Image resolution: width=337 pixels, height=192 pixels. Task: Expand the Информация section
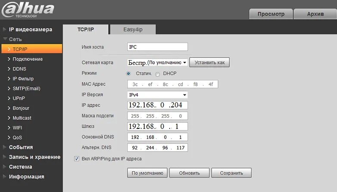(26, 177)
